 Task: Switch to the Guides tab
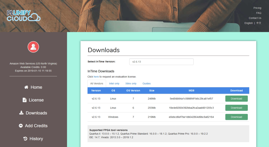(x=146, y=84)
